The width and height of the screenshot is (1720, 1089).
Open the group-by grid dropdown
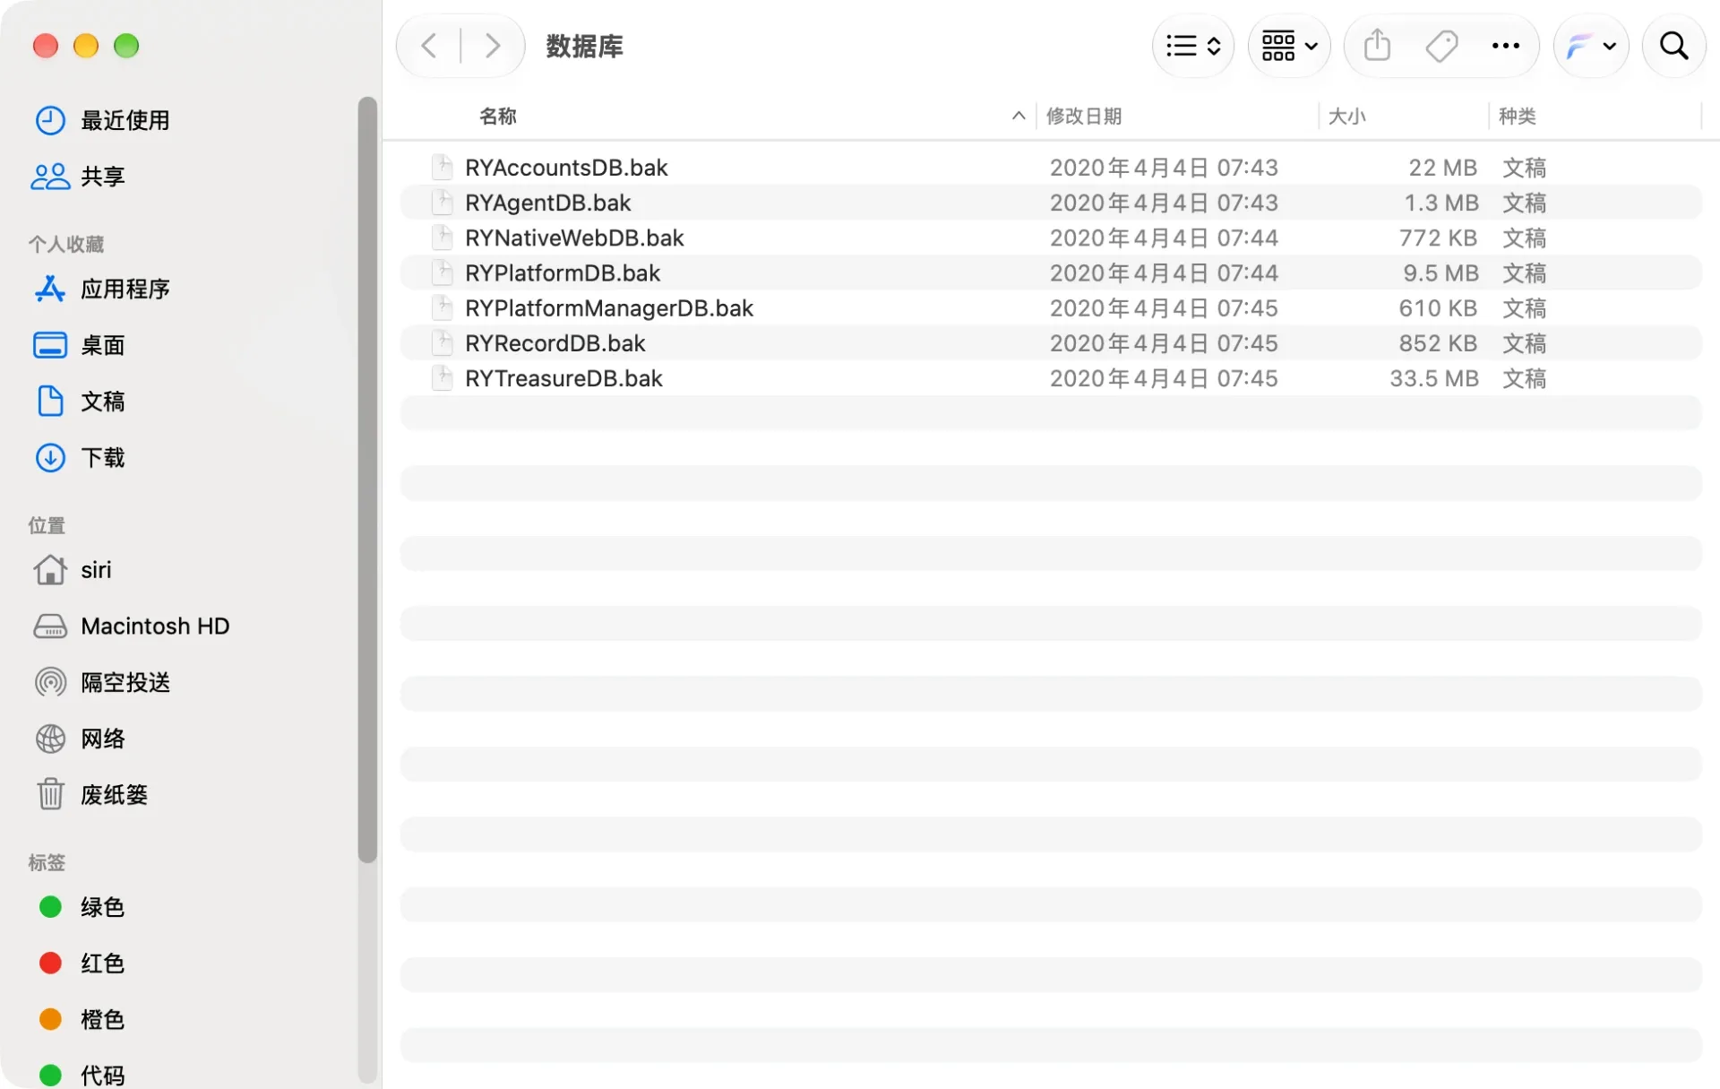tap(1289, 46)
